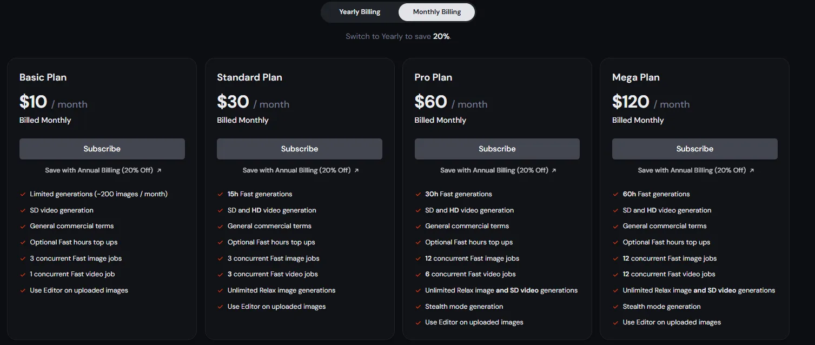Open Pro Plan annual billing savings link
This screenshot has height=345, width=815.
(x=494, y=170)
